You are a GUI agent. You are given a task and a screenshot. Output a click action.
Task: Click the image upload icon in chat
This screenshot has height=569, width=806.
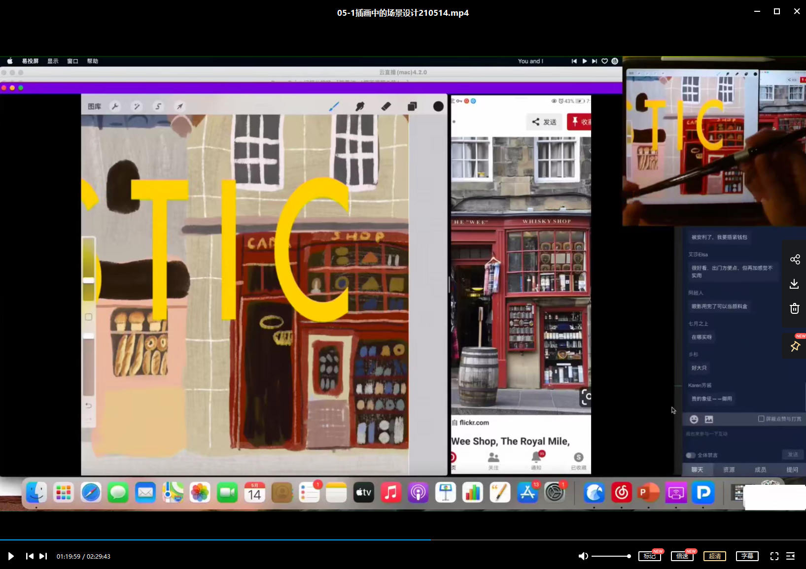709,419
